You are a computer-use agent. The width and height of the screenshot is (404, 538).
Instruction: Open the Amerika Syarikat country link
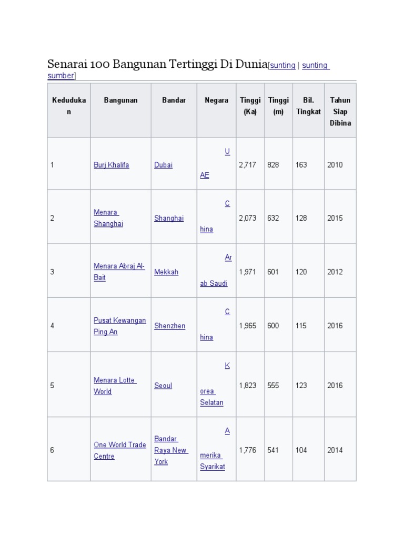click(212, 467)
